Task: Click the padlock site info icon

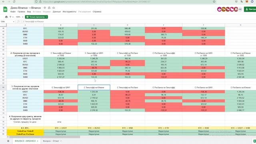Action: tap(40, 2)
